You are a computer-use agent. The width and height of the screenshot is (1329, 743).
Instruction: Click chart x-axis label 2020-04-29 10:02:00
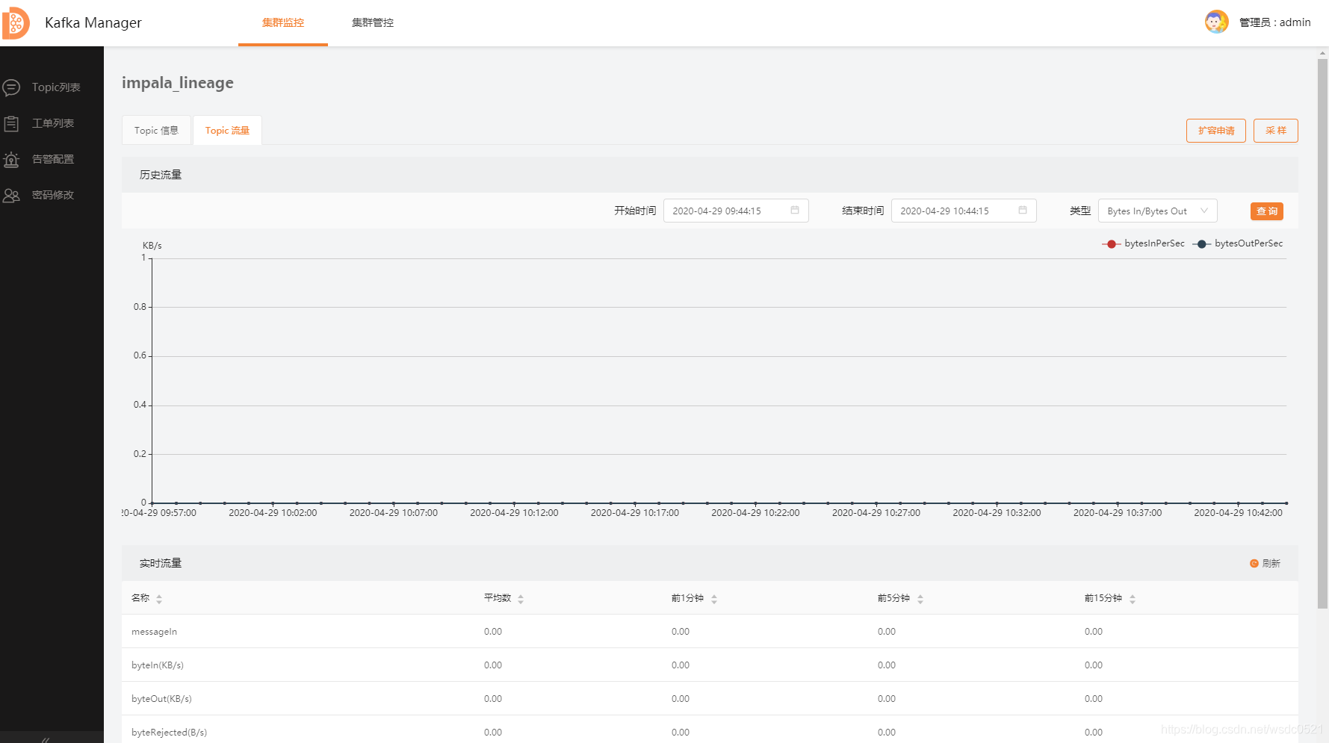(273, 513)
